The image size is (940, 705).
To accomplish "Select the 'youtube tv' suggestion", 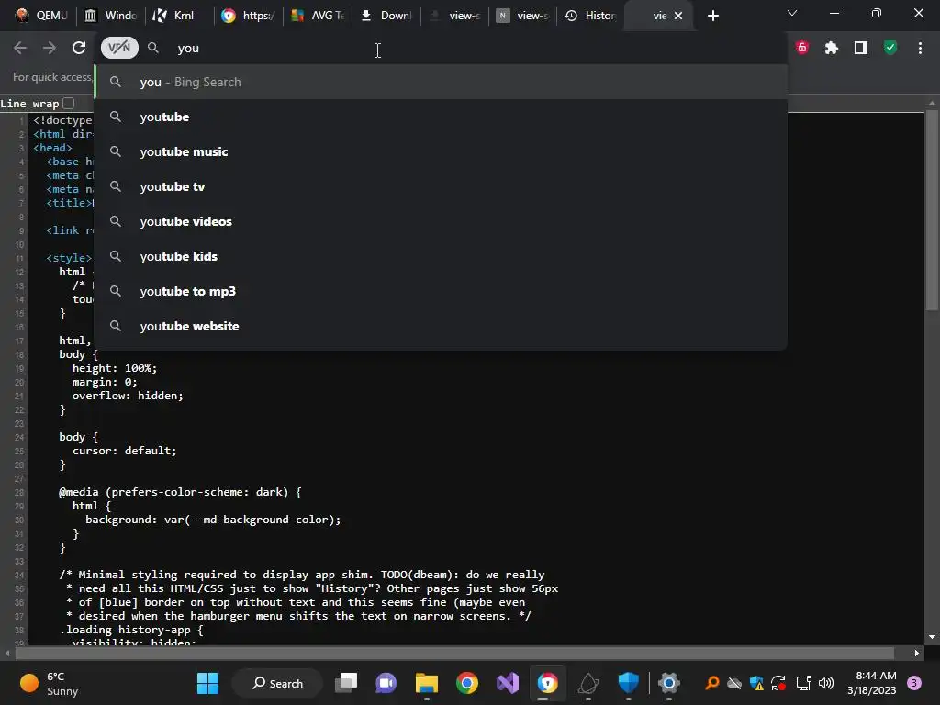I will (441, 186).
